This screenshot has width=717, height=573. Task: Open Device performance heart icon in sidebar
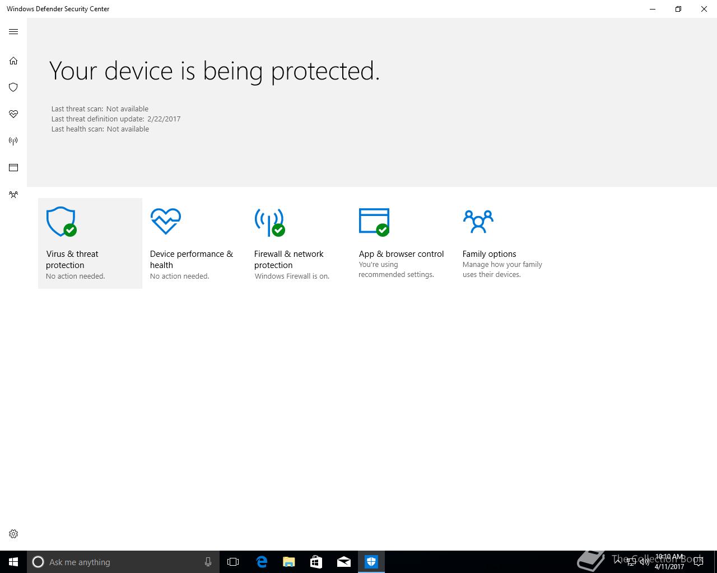13,114
